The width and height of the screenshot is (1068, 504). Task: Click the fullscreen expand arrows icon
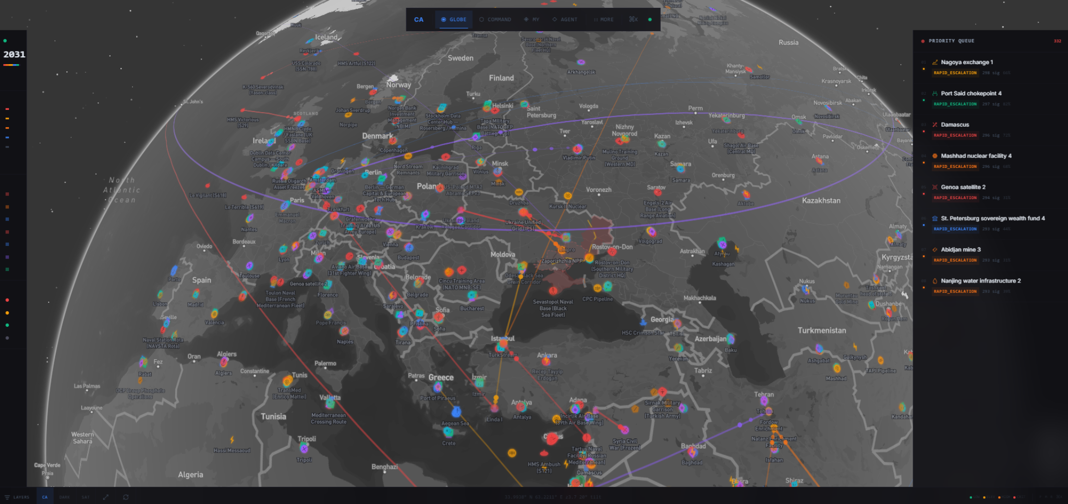106,497
